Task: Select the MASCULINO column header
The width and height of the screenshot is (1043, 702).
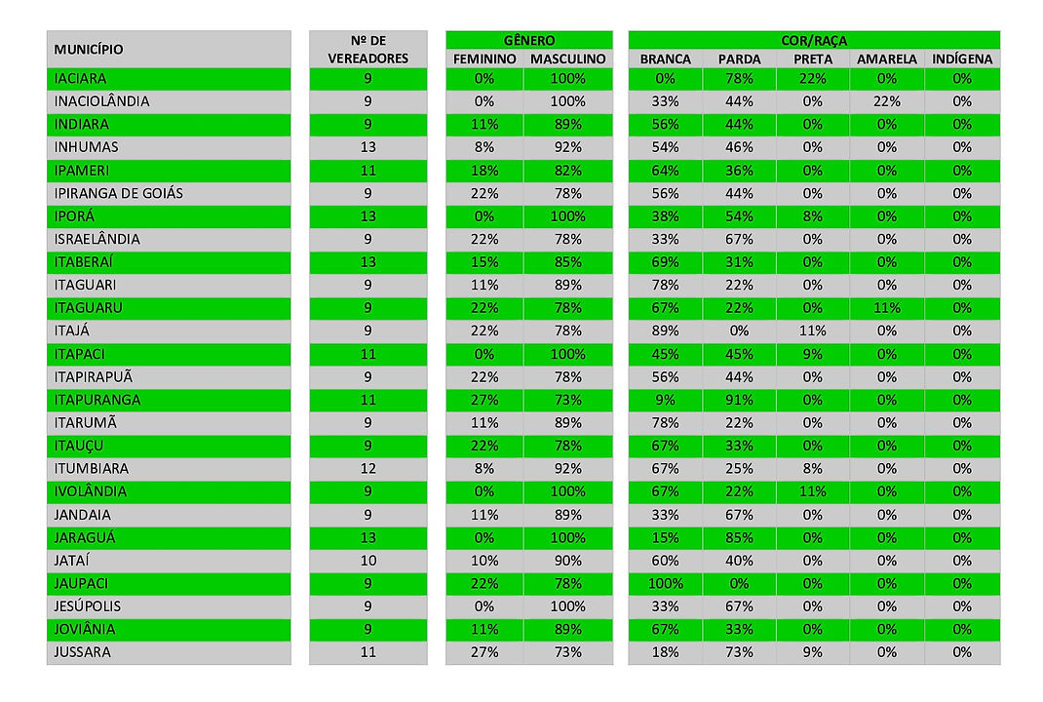Action: click(568, 58)
